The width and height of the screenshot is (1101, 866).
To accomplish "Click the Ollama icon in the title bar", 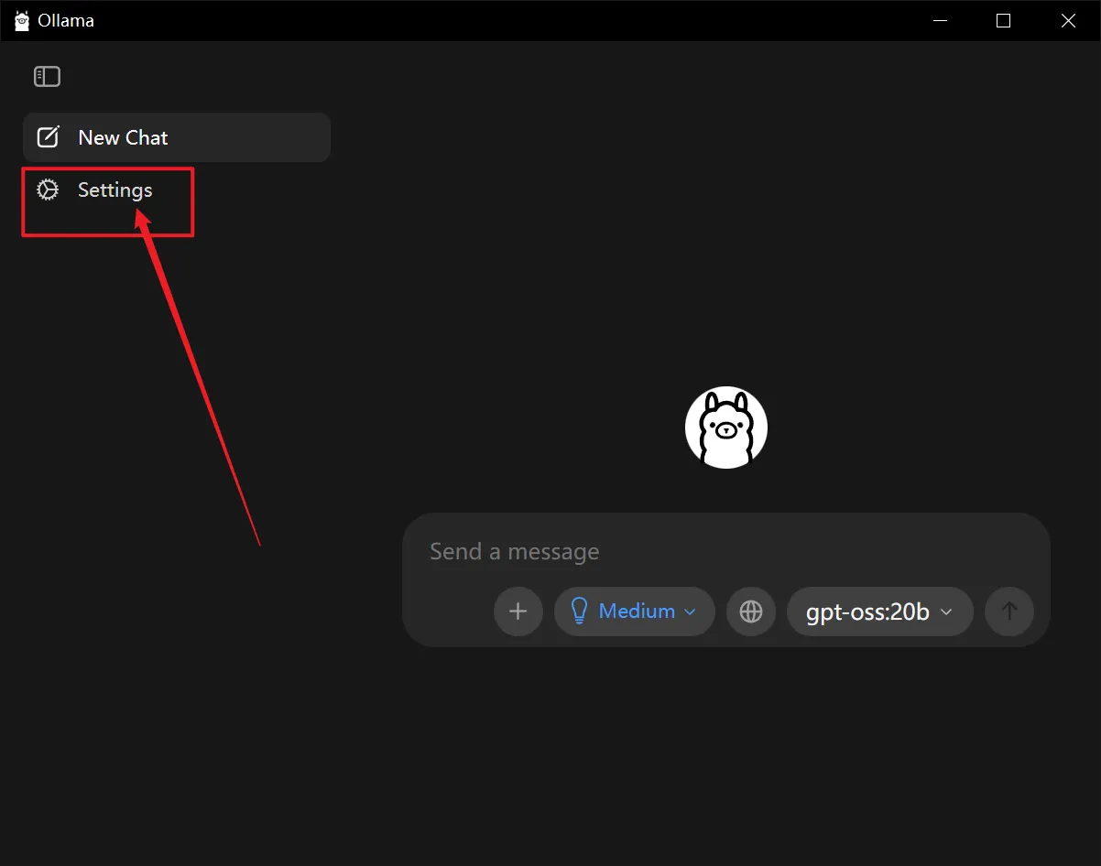I will click(x=22, y=20).
